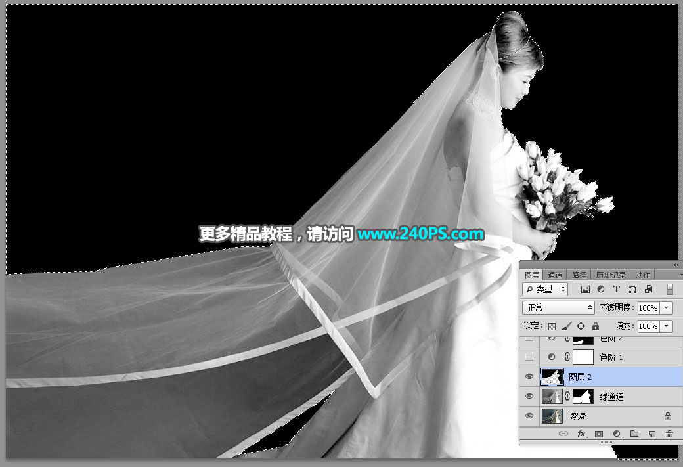Image resolution: width=683 pixels, height=467 pixels.
Task: Open the 不透明度 opacity slider arrow
Action: 667,308
